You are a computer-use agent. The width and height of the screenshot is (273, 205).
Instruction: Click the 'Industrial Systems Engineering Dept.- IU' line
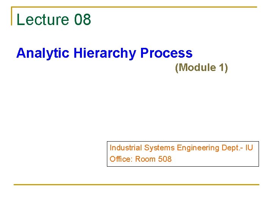click(181, 148)
